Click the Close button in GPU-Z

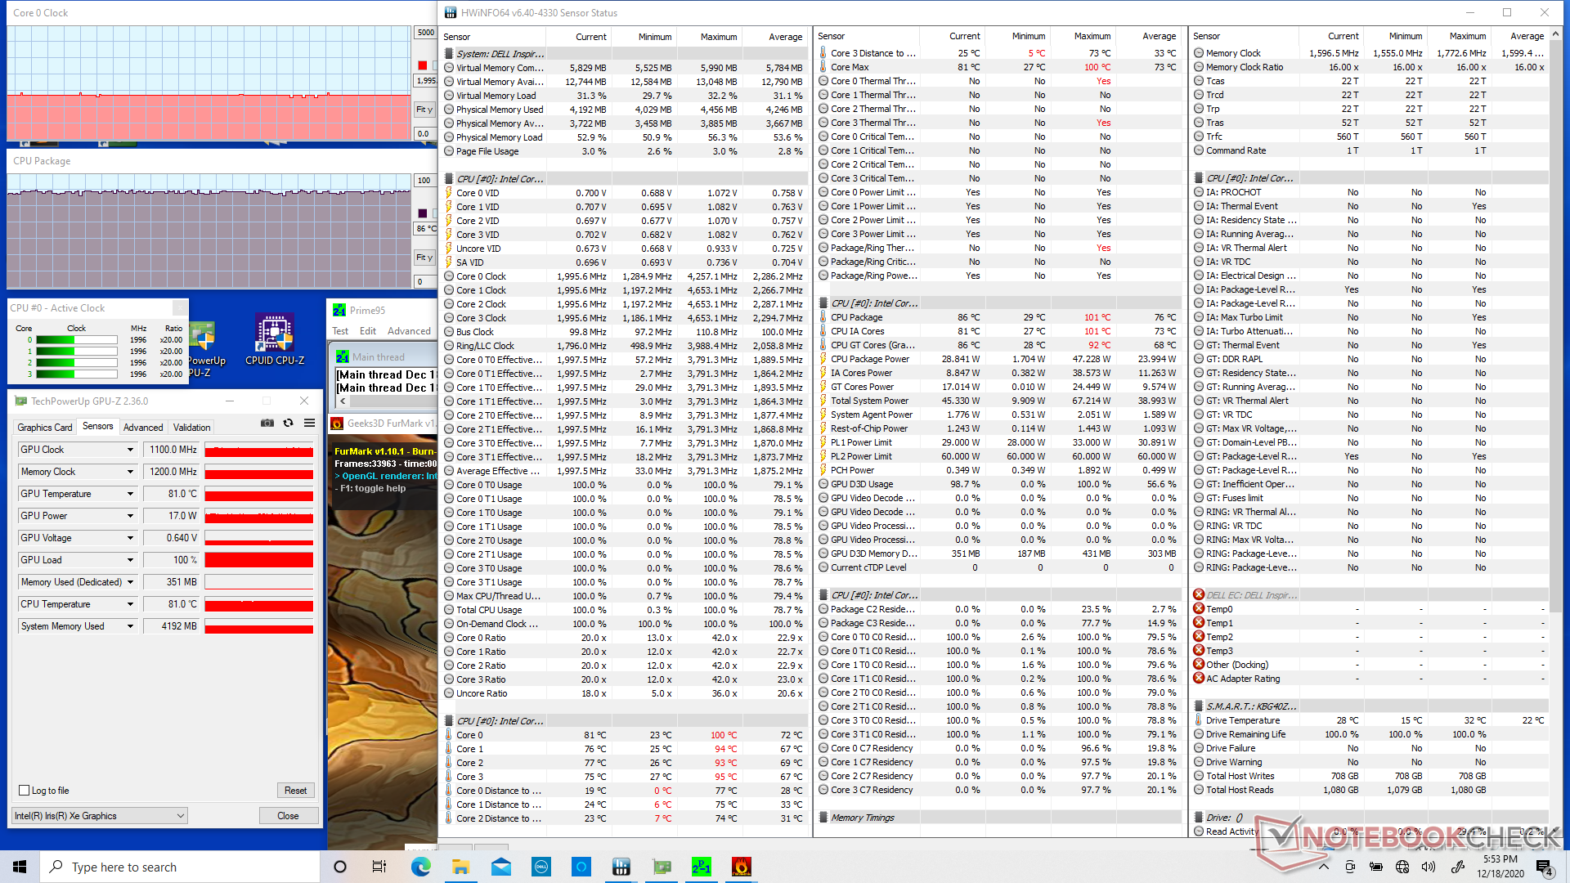[x=288, y=816]
